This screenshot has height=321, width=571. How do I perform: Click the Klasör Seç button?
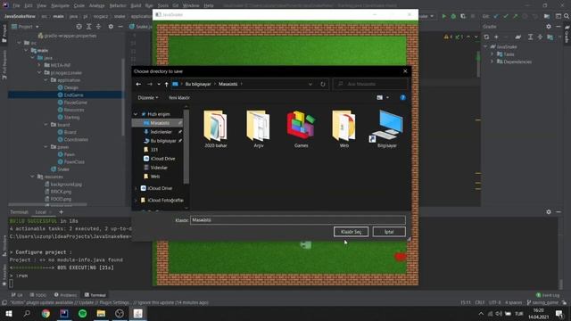[351, 232]
